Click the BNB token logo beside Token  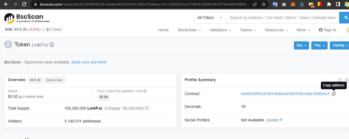click(x=8, y=44)
